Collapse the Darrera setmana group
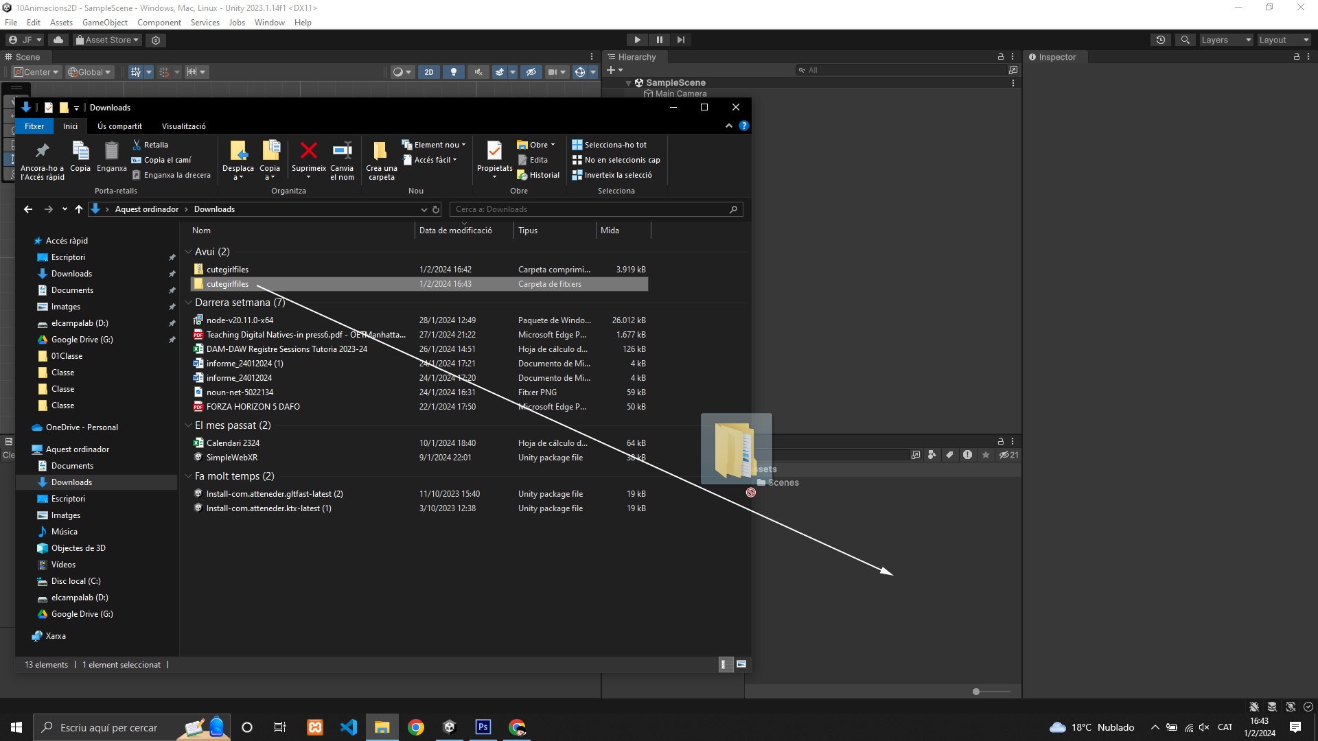 tap(188, 303)
